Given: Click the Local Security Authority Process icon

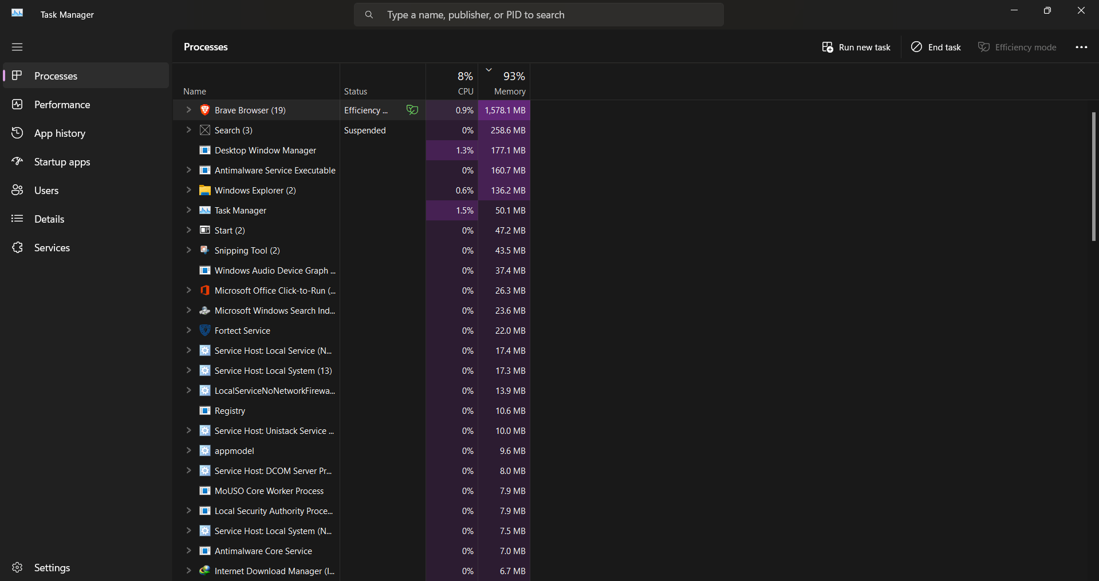Looking at the screenshot, I should pos(204,511).
